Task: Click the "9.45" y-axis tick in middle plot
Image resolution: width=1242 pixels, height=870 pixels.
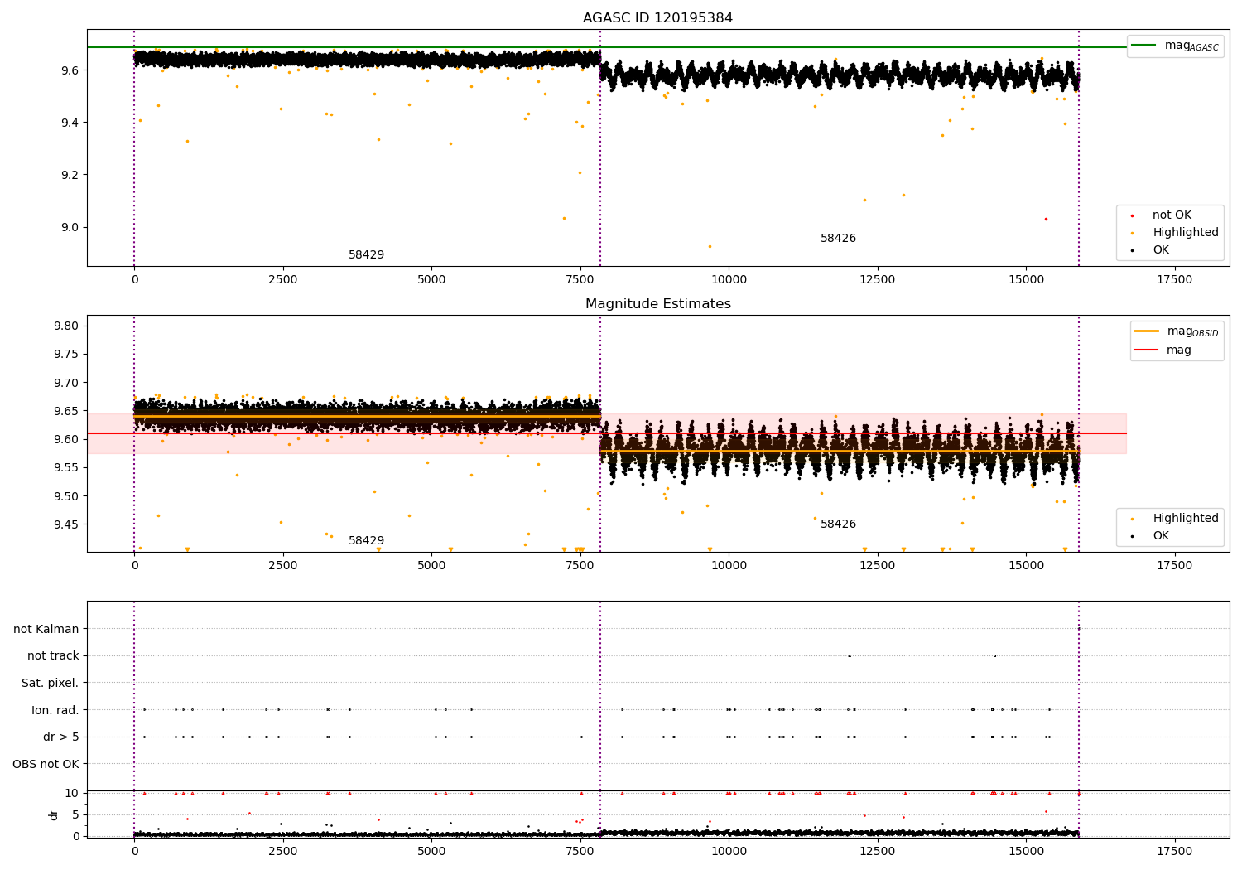Action: (x=66, y=524)
